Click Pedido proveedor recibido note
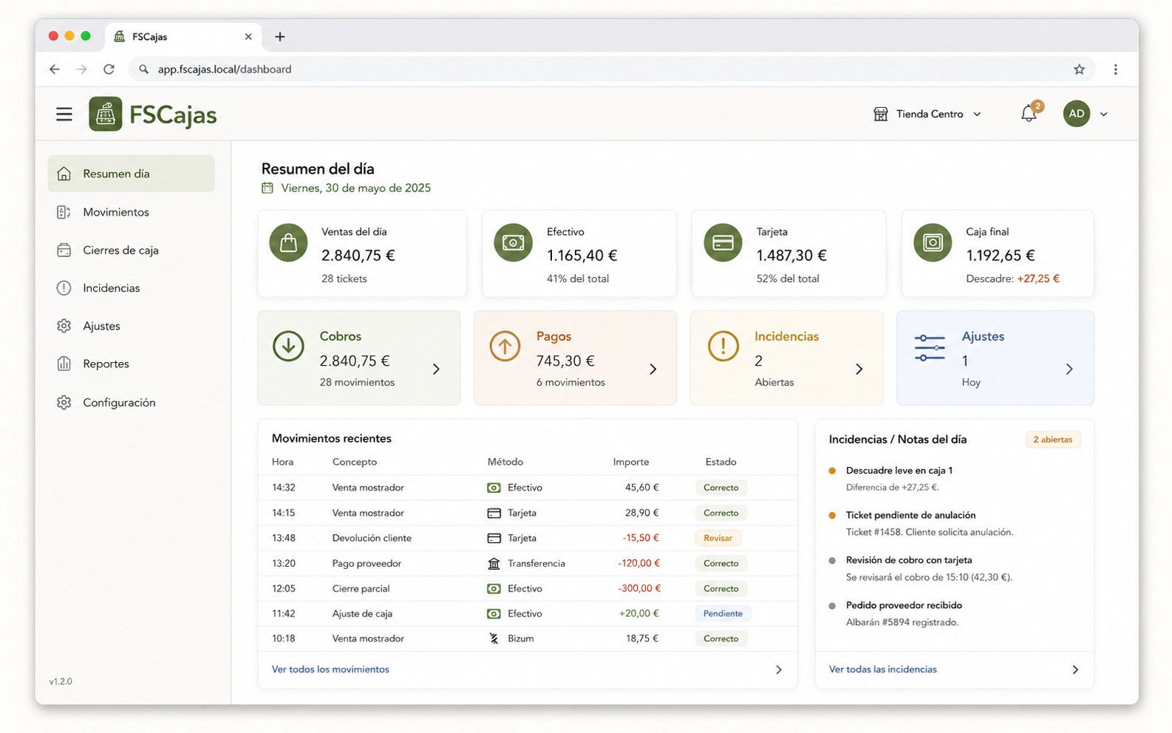The image size is (1172, 733). [x=904, y=605]
